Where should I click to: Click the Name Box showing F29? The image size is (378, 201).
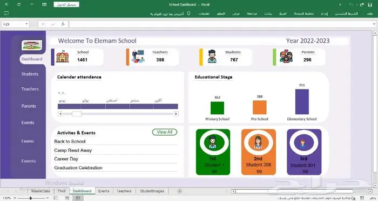click(x=13, y=24)
